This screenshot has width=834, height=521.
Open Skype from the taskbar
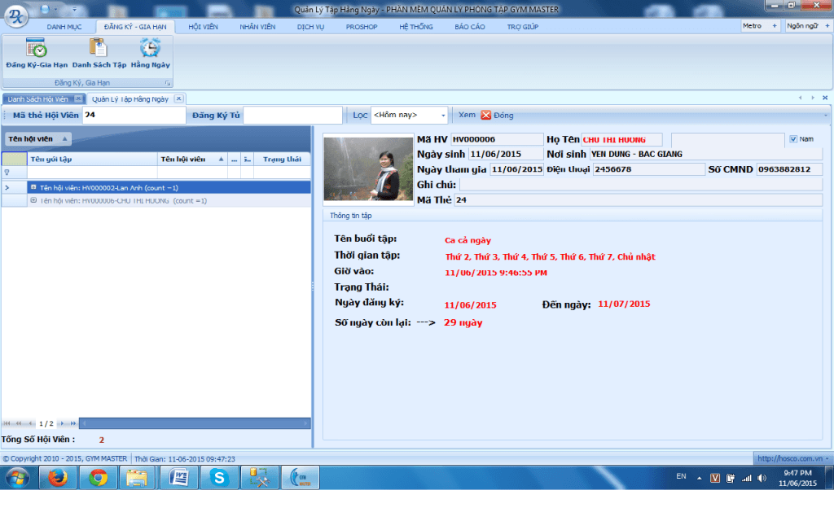218,479
